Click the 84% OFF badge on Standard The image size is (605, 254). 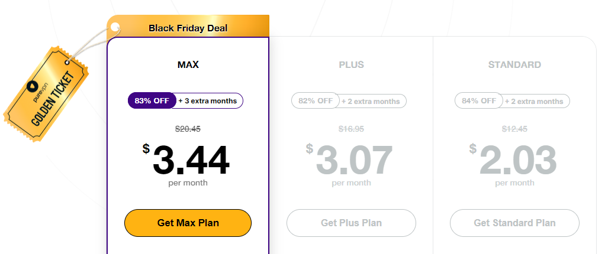[479, 101]
